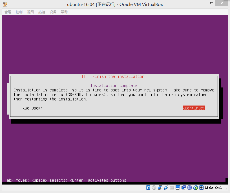Click the window resize grip in the corner
This screenshot has height=193, width=230.
point(226,189)
